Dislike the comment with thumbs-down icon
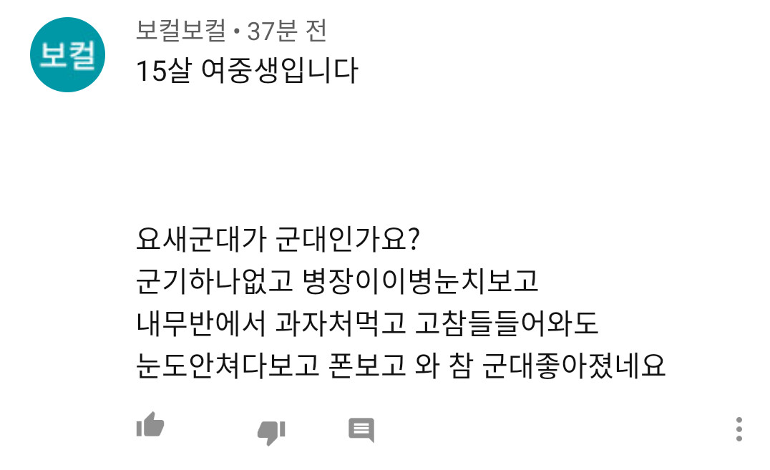The width and height of the screenshot is (770, 470). (x=271, y=433)
